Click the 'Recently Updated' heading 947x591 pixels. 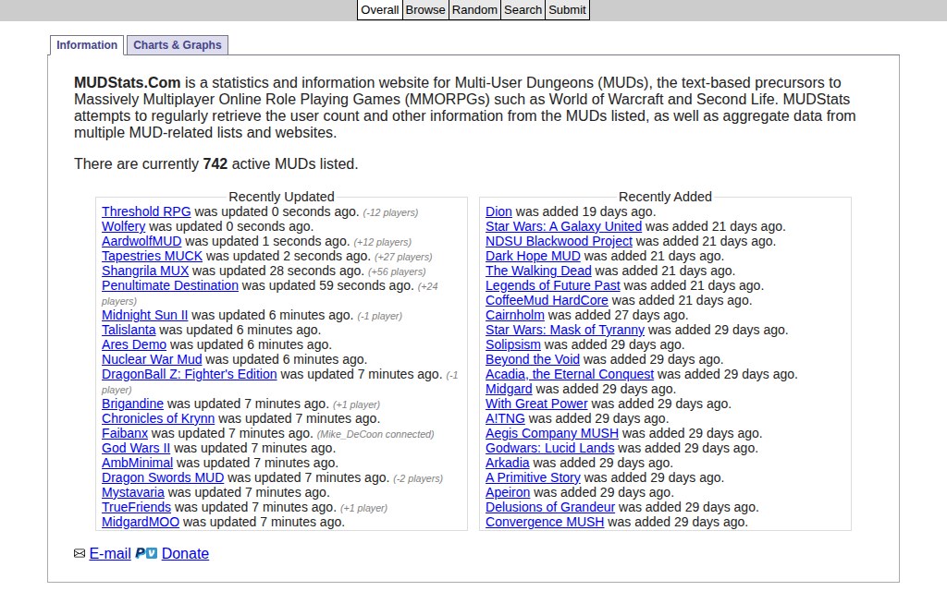click(x=281, y=198)
